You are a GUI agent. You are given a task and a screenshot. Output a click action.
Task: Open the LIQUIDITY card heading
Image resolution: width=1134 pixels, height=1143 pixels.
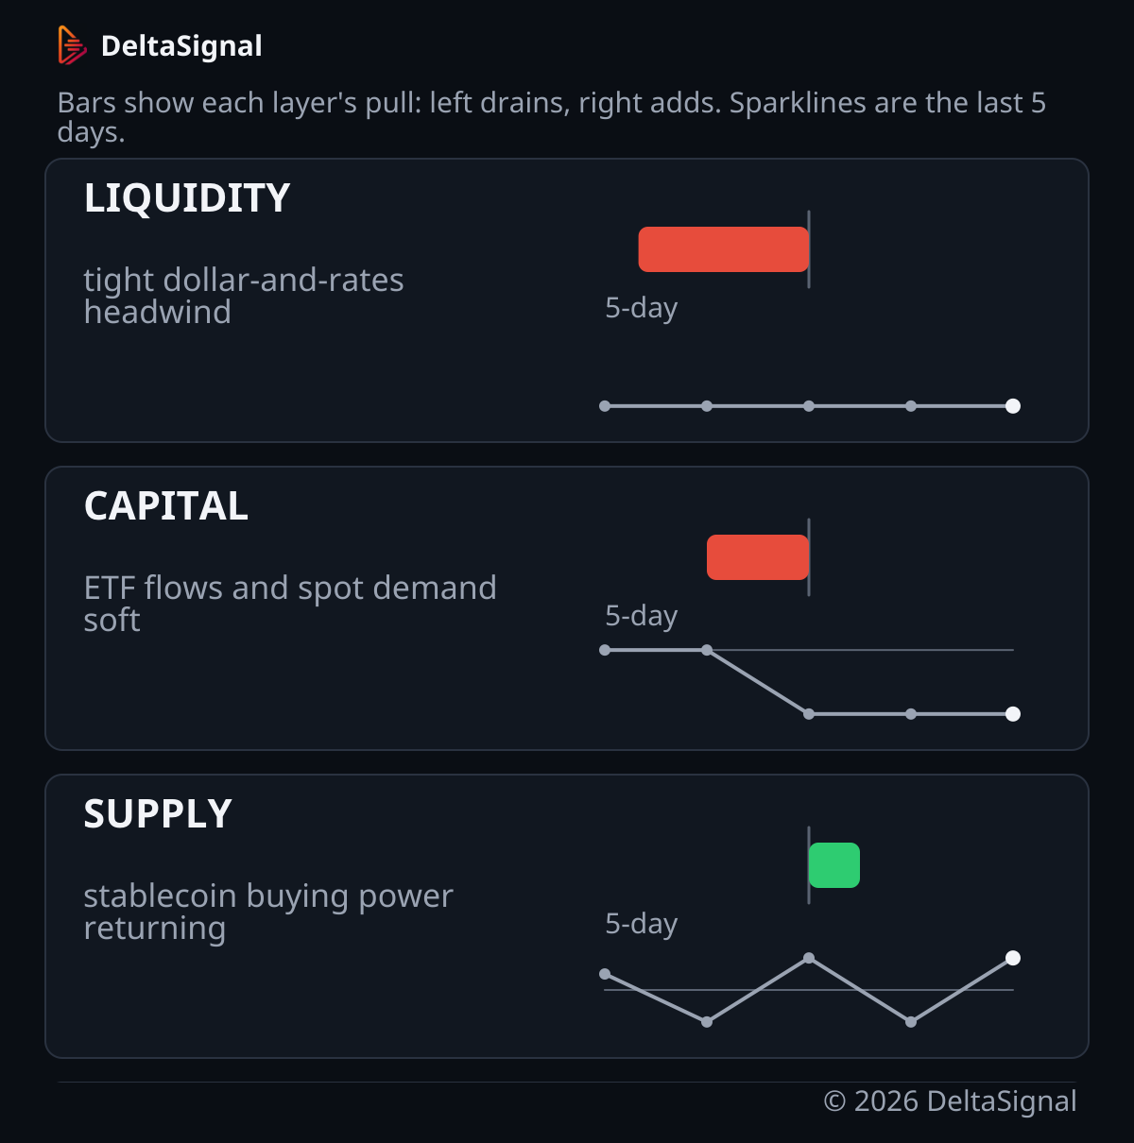(187, 198)
